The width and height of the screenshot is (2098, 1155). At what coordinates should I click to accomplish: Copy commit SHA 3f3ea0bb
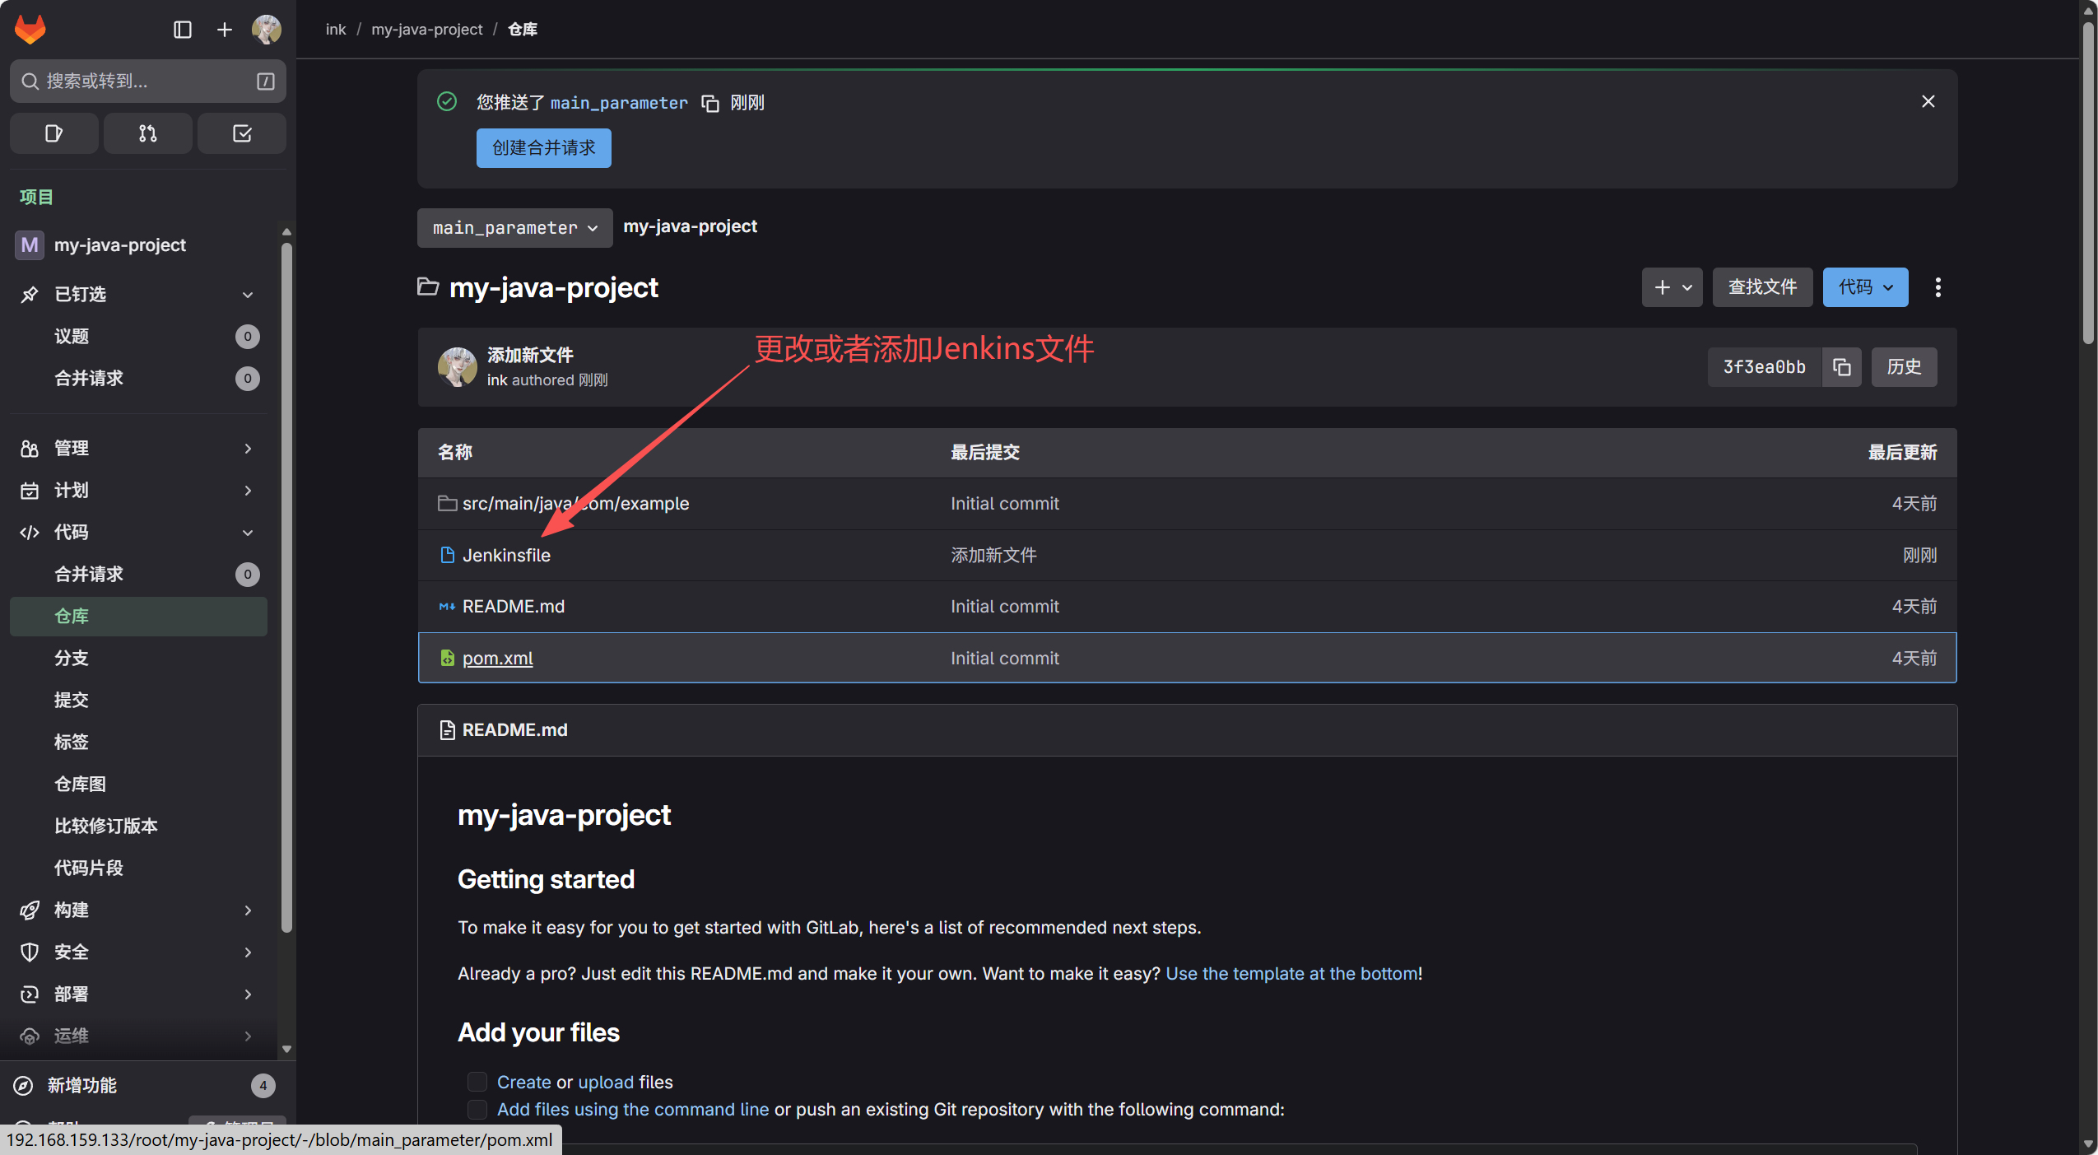[1841, 367]
